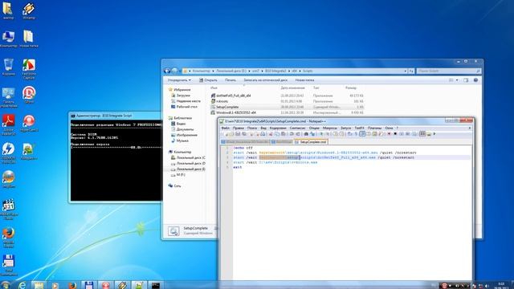Select the Windows6.1-KB update file in Explorer
This screenshot has width=514, height=289.
coord(235,112)
